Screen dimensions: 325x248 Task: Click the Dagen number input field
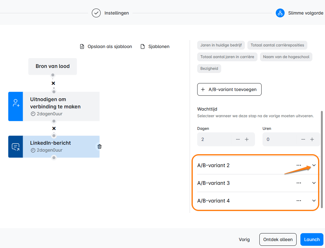pyautogui.click(x=215, y=139)
